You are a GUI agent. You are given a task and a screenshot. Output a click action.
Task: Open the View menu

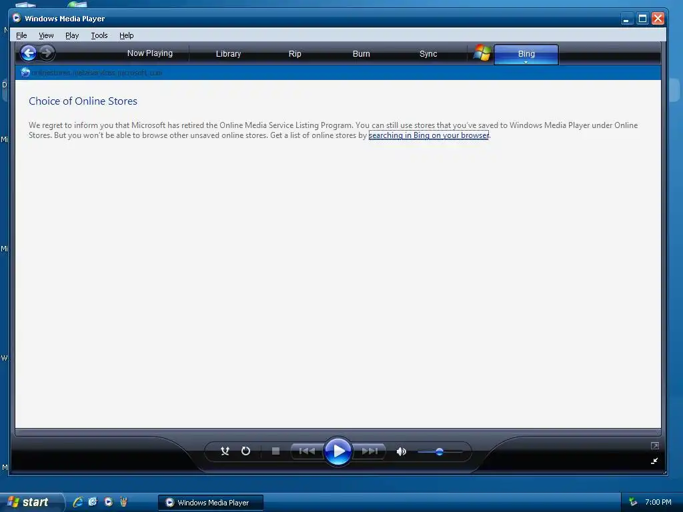pos(46,35)
